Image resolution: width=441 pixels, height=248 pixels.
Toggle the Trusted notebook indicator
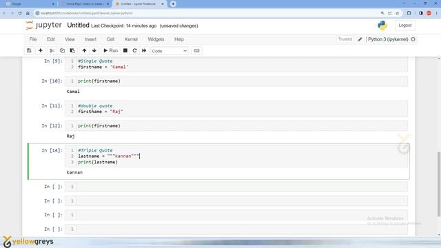(x=345, y=39)
